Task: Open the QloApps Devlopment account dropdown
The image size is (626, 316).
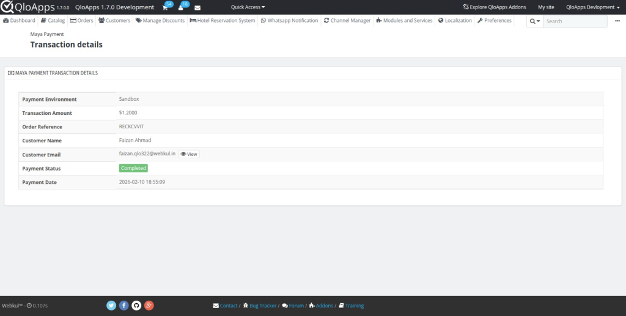Action: (x=592, y=7)
